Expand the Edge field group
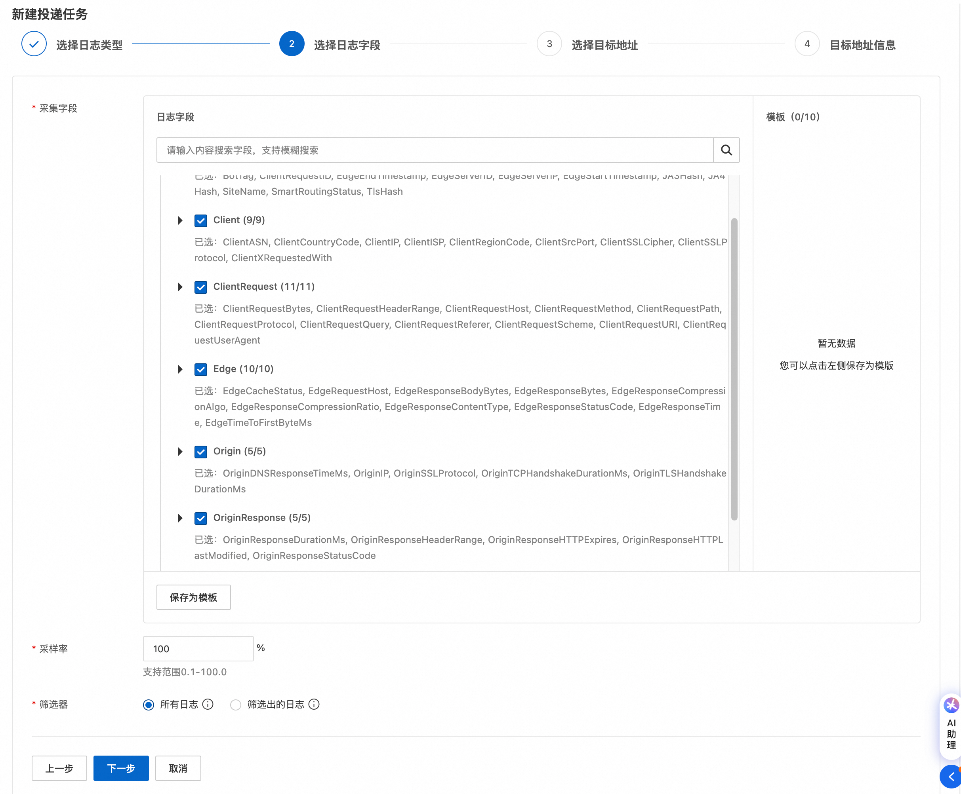The image size is (961, 794). point(180,369)
